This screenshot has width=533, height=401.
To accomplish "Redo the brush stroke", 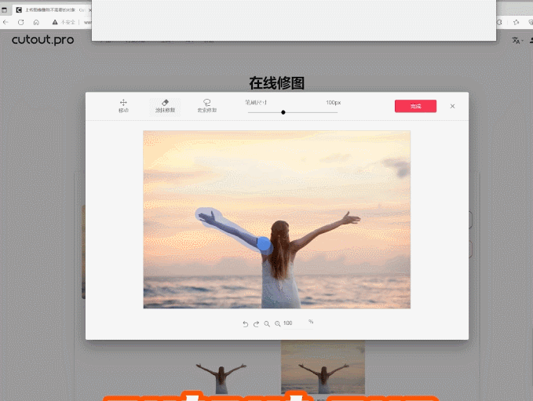I will pos(257,324).
